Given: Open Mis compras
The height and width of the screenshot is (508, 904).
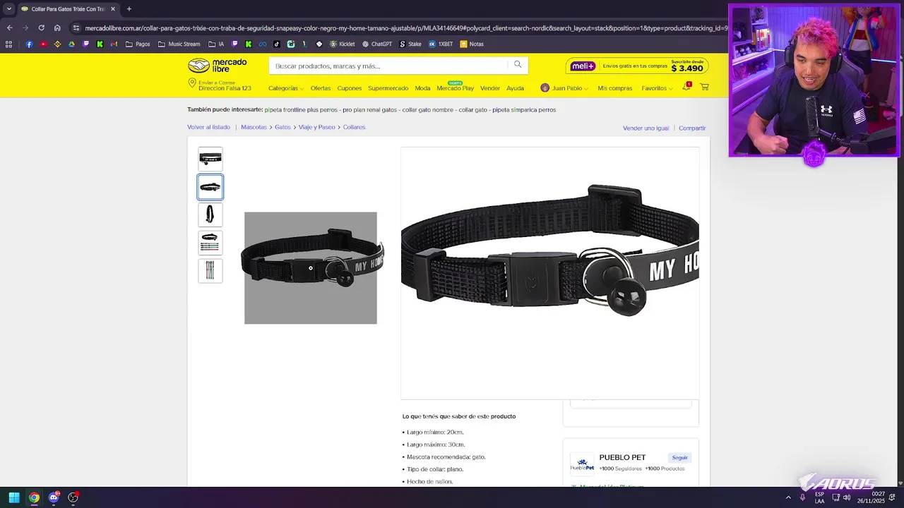Looking at the screenshot, I should (x=614, y=88).
